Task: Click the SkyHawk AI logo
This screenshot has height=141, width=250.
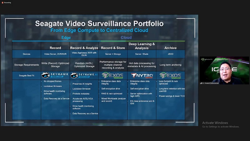Action: pyautogui.click(x=84, y=75)
